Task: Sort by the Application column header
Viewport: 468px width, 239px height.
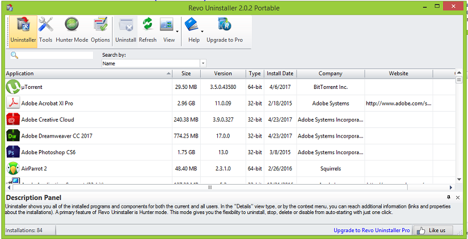Action: pos(88,74)
